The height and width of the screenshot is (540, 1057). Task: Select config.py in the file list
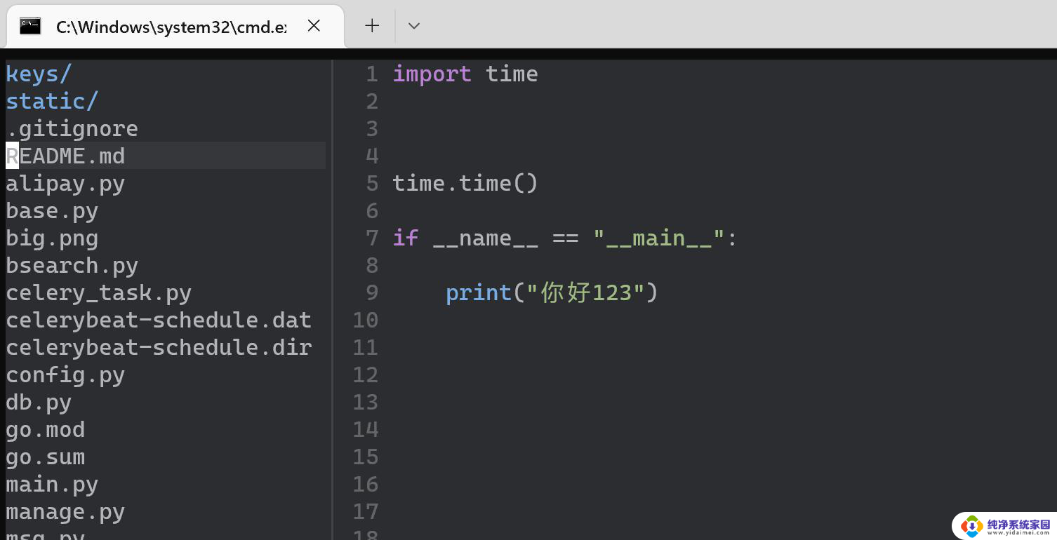[65, 375]
